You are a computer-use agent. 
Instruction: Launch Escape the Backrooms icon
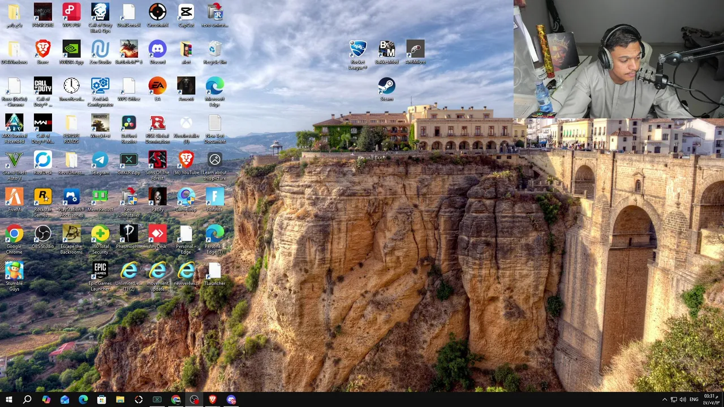pyautogui.click(x=71, y=239)
